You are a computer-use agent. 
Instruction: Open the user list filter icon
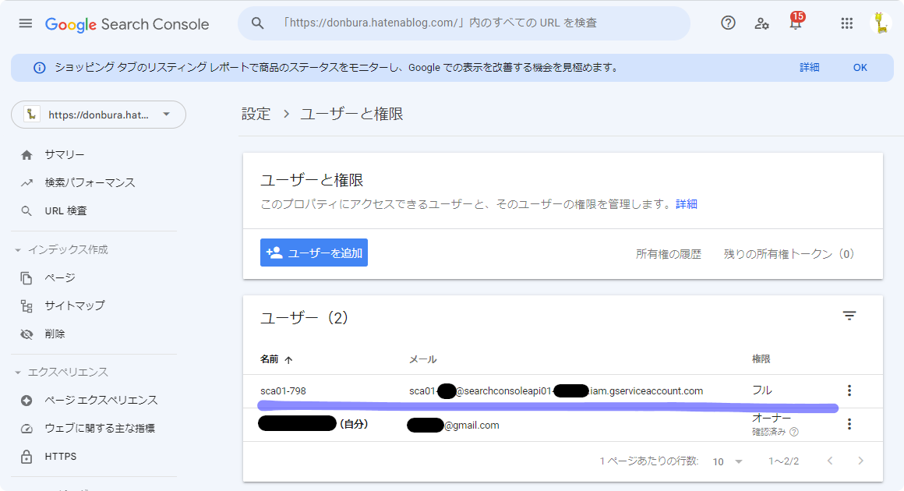[x=849, y=315]
